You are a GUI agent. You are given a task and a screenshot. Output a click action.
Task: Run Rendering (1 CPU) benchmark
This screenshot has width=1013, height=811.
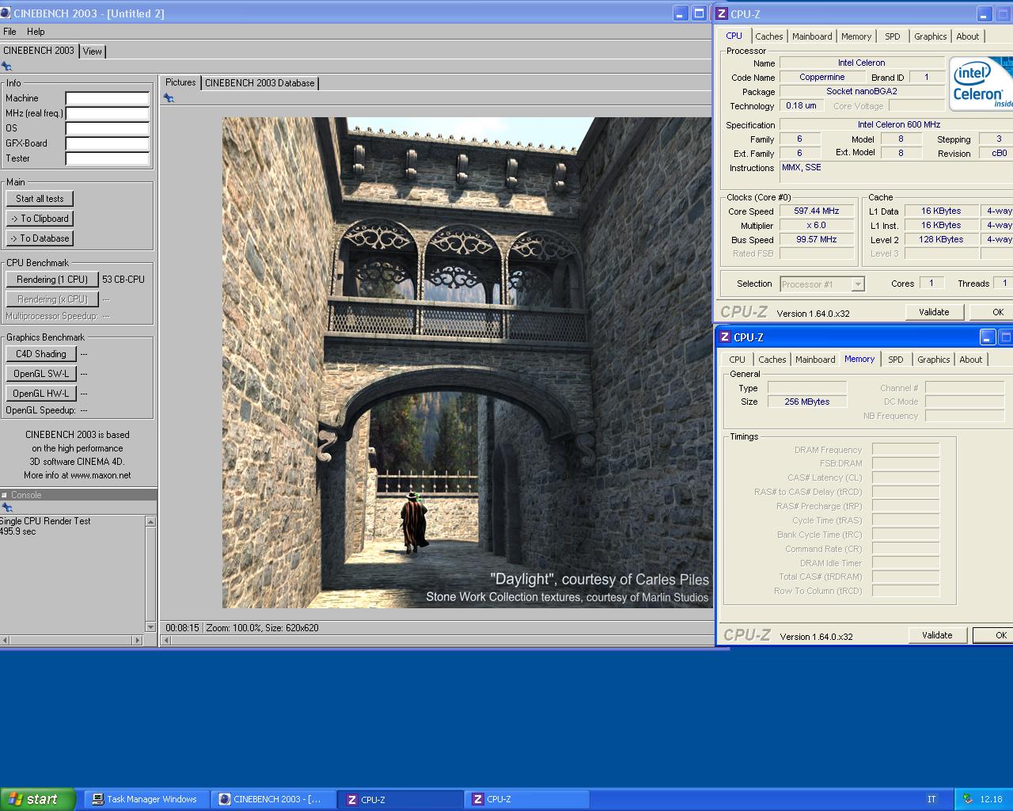52,280
